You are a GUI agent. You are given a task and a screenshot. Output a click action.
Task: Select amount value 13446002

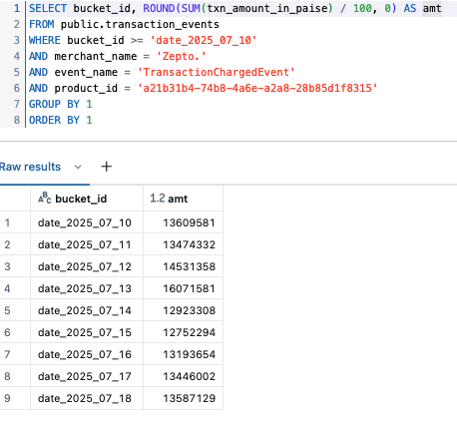coord(189,376)
